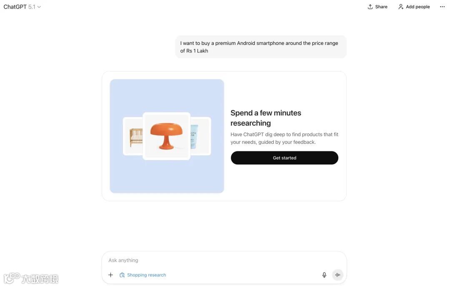Click Get started button
Viewport: 450px width, 287px height.
(285, 158)
